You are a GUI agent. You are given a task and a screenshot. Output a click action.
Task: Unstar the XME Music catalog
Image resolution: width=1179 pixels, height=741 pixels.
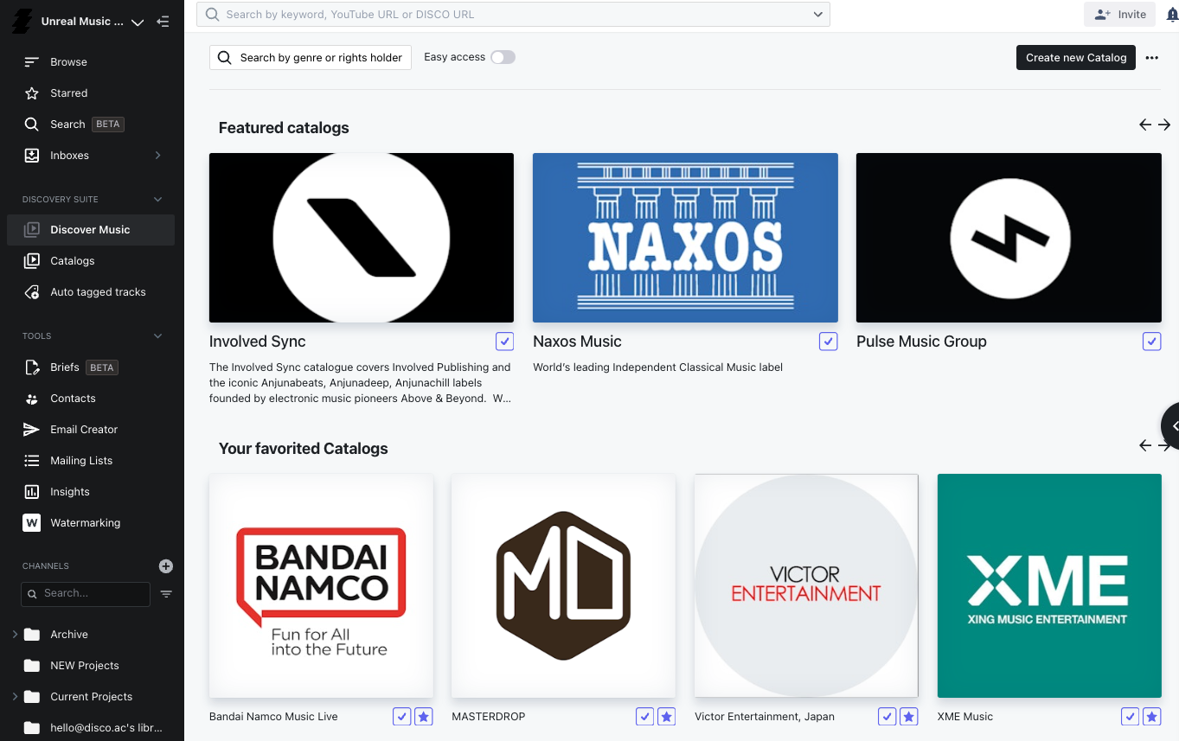1152,717
